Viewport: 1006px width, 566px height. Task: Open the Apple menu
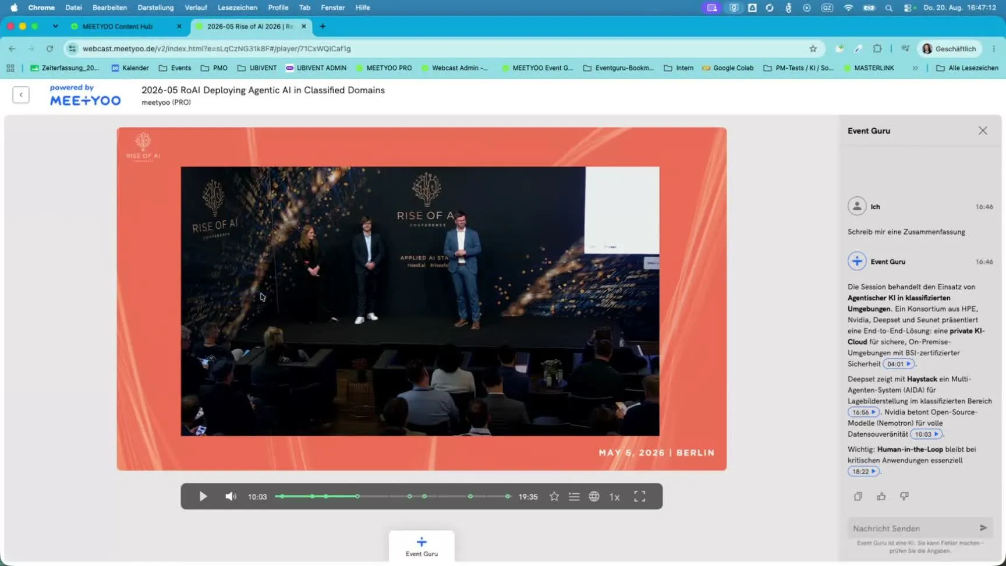click(14, 8)
